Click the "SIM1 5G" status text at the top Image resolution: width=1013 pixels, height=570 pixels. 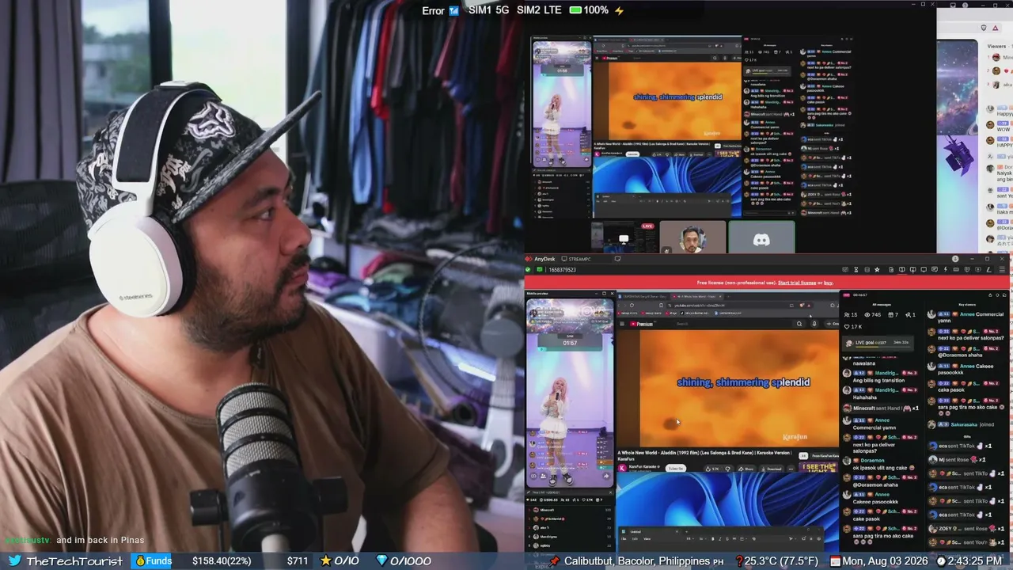click(x=488, y=10)
